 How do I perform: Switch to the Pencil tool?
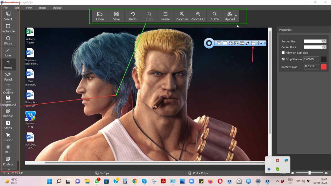8,76
